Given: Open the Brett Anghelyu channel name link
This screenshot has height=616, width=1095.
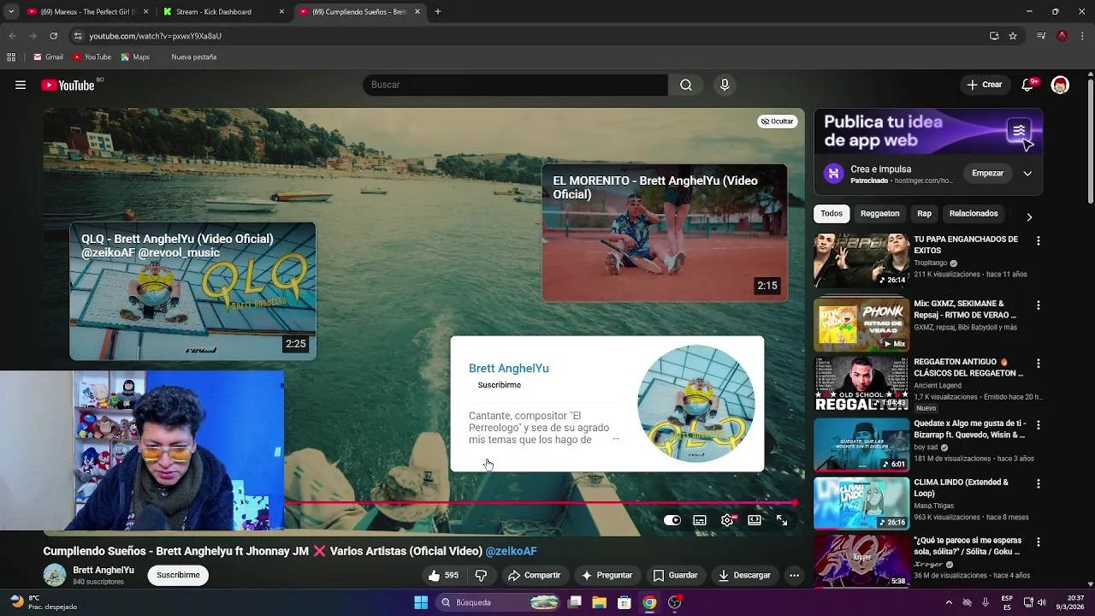Looking at the screenshot, I should (x=104, y=571).
